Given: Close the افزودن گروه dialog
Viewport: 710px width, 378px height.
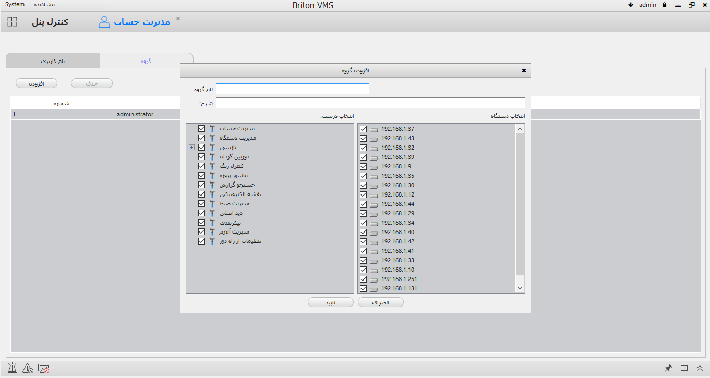Looking at the screenshot, I should pyautogui.click(x=524, y=70).
